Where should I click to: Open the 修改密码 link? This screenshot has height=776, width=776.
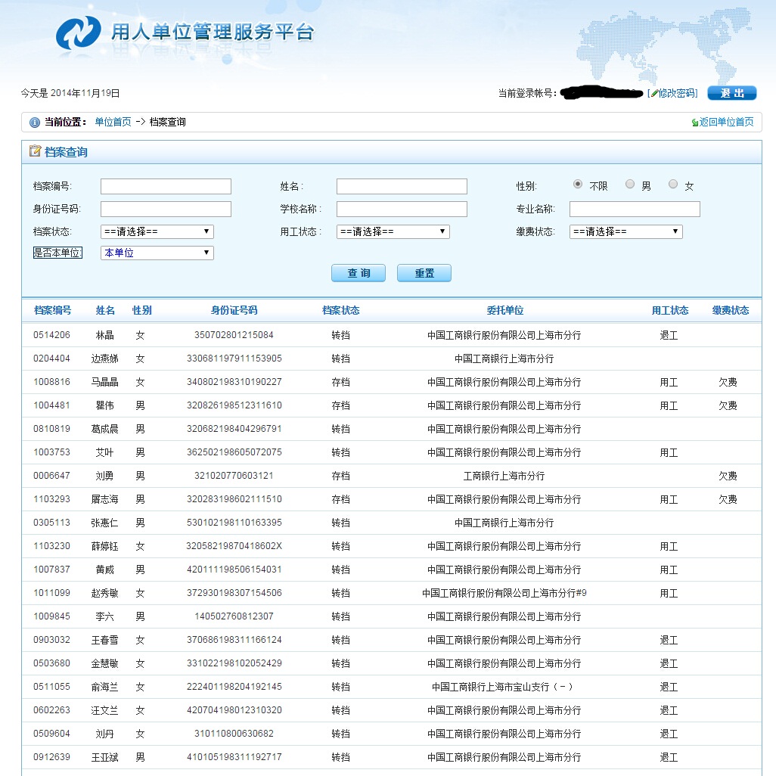point(677,93)
